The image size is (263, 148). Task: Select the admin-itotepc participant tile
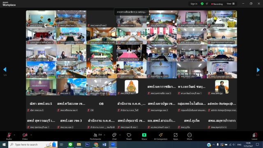[222, 104]
